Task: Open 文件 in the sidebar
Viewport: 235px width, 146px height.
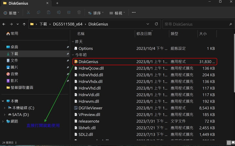Action: tap(12, 60)
